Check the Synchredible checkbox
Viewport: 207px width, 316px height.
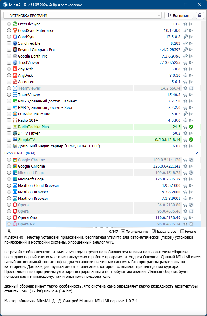click(9, 43)
